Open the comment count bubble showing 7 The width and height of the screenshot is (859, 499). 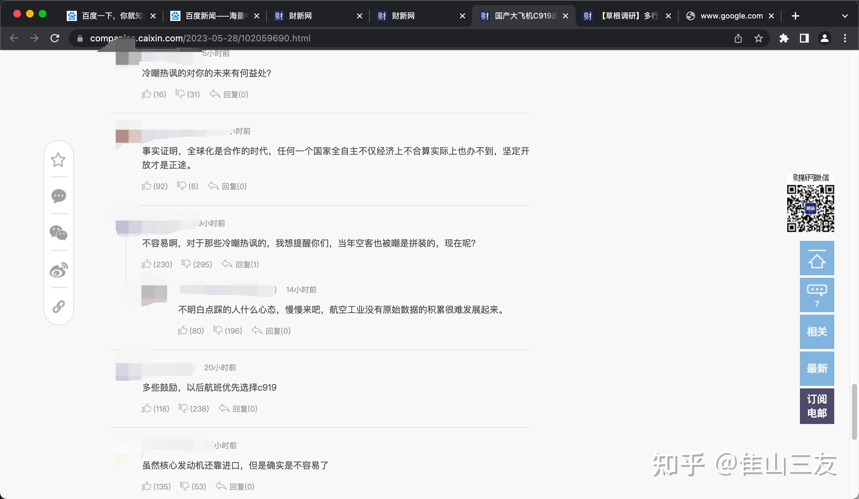point(816,295)
